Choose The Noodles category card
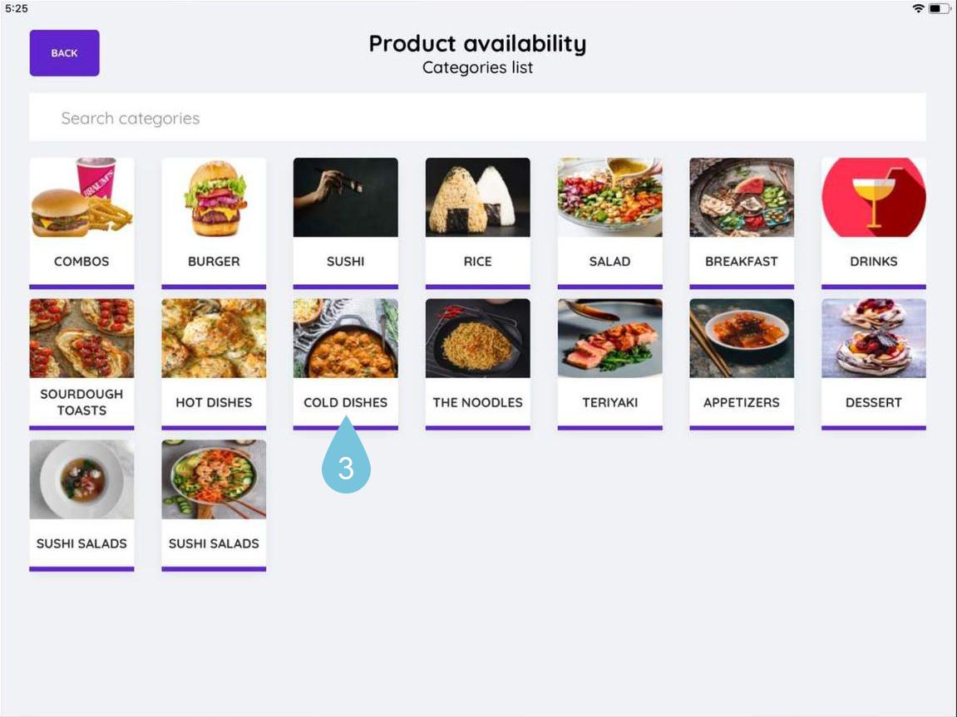957x717 pixels. (477, 364)
